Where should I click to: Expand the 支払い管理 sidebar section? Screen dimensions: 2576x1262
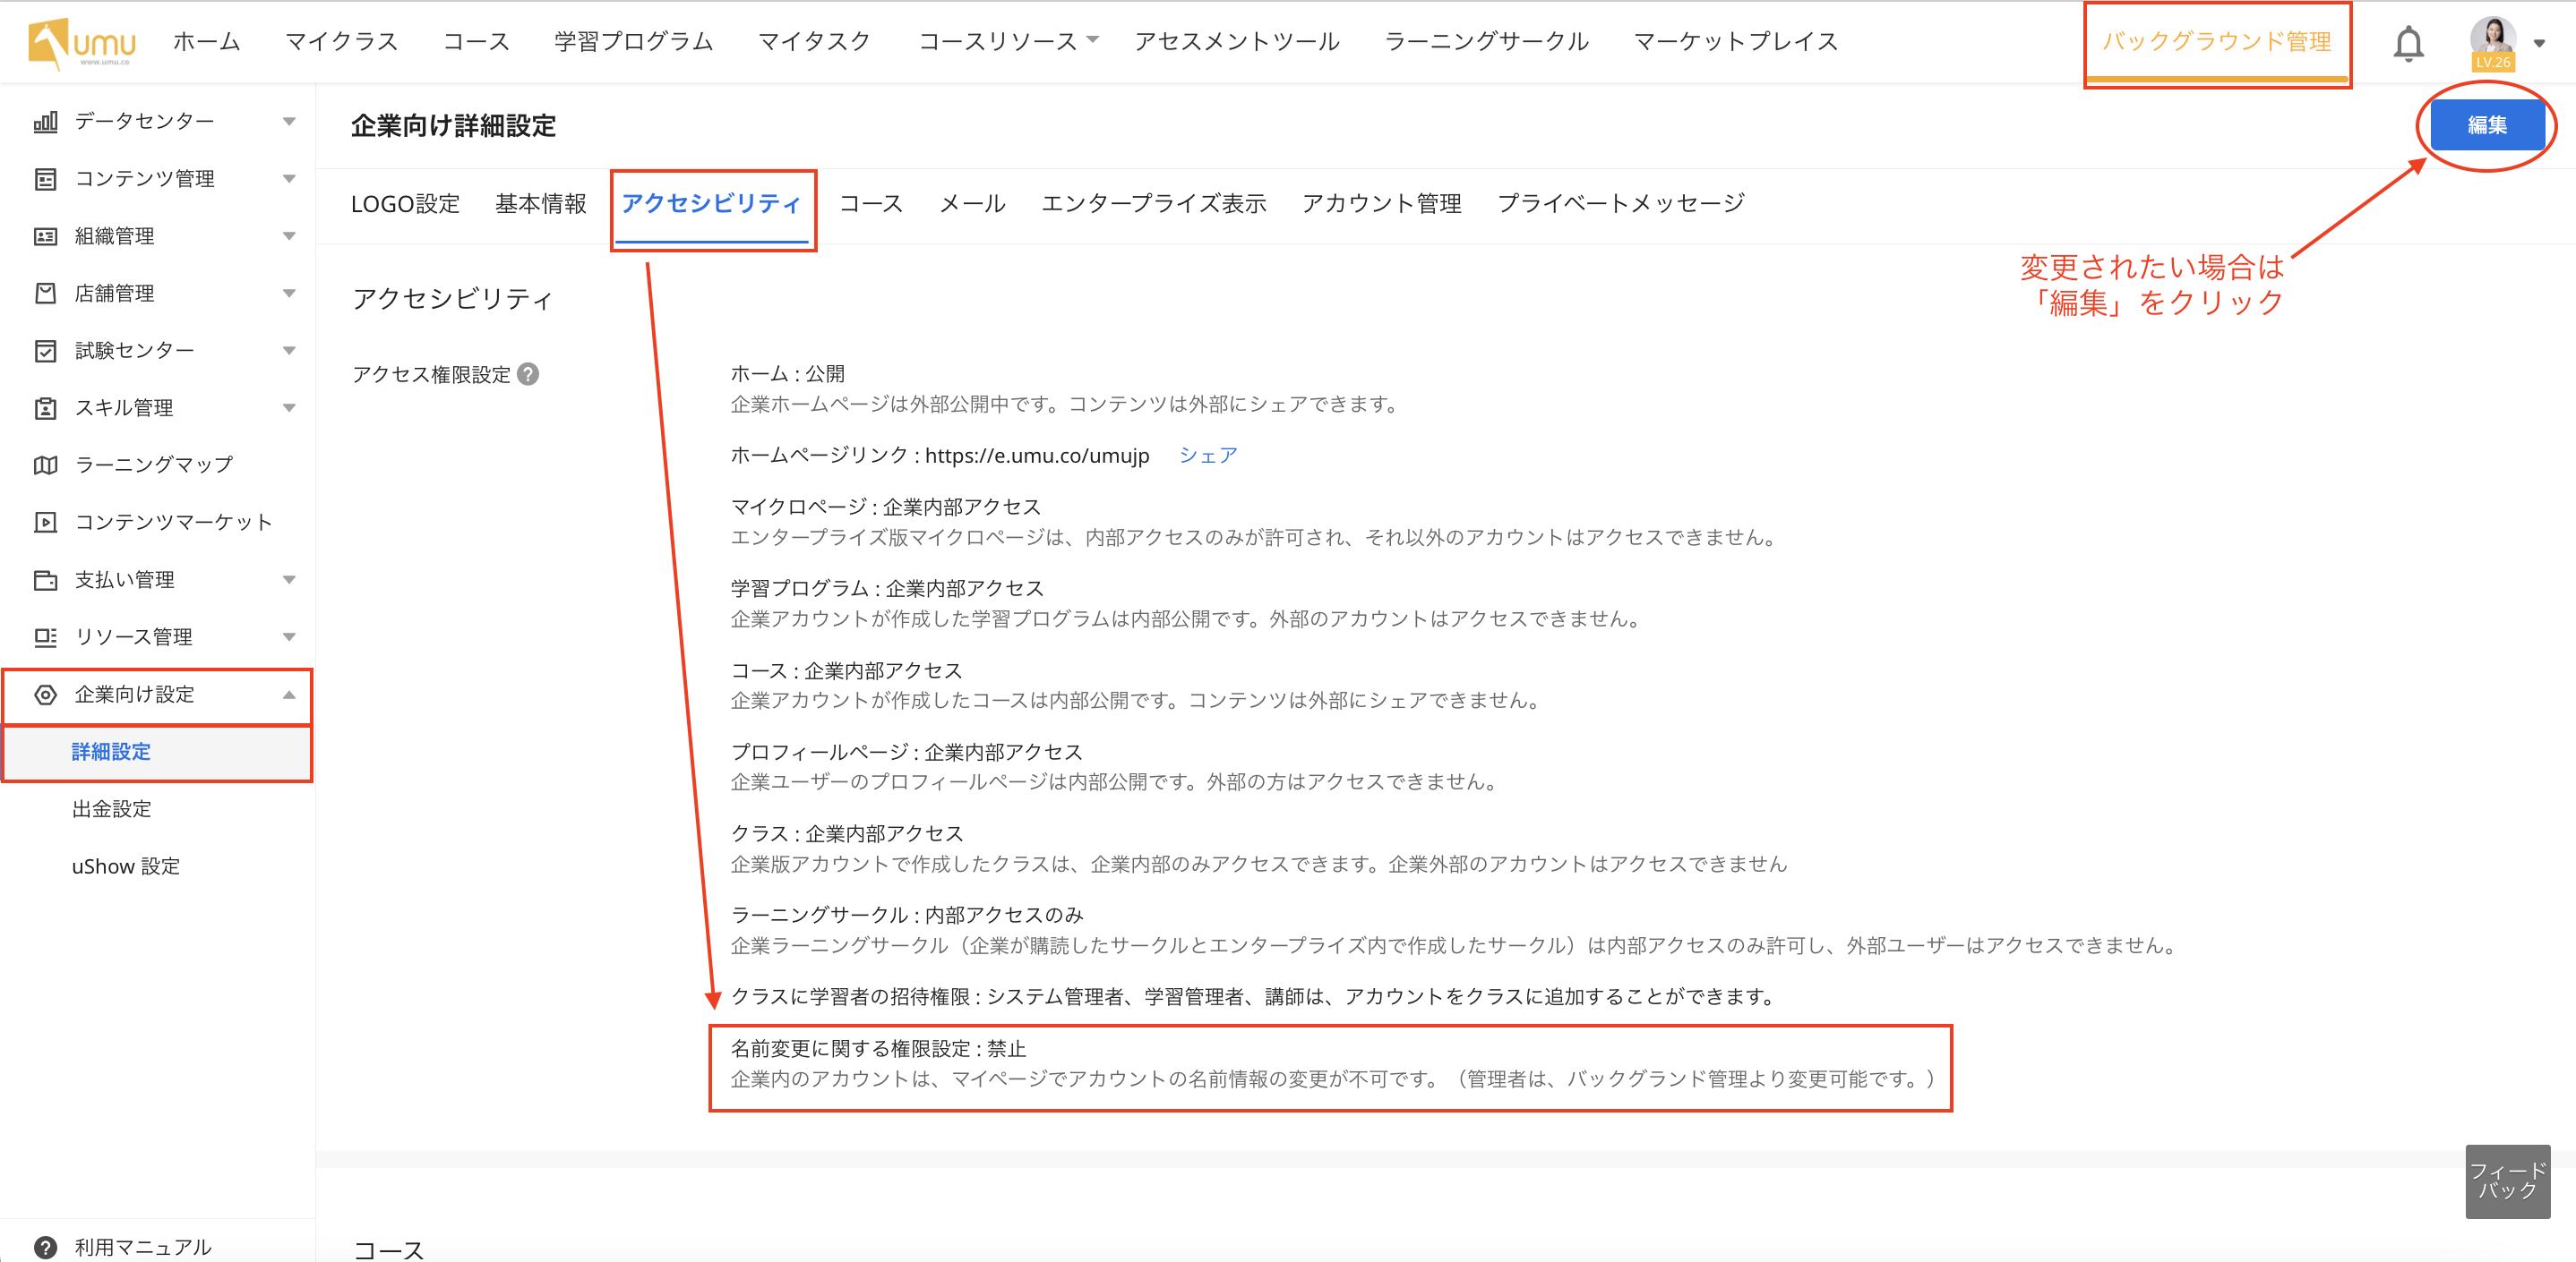tap(289, 580)
